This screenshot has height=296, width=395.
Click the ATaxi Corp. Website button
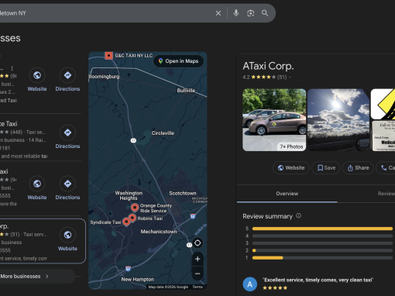click(291, 168)
